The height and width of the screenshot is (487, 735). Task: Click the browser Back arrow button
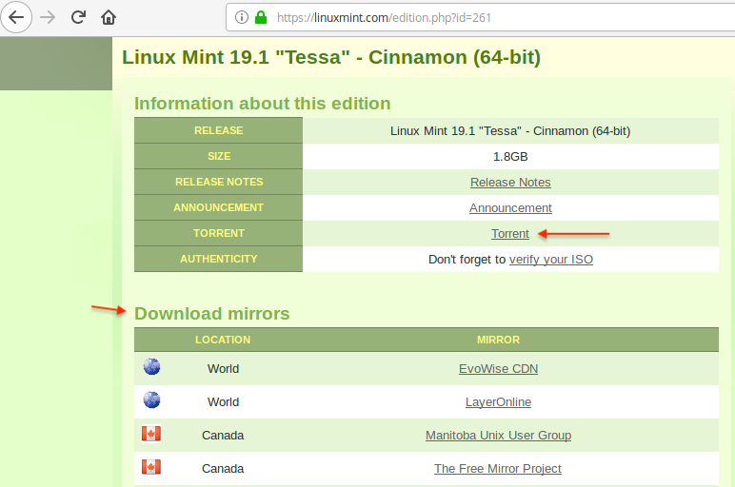16,17
